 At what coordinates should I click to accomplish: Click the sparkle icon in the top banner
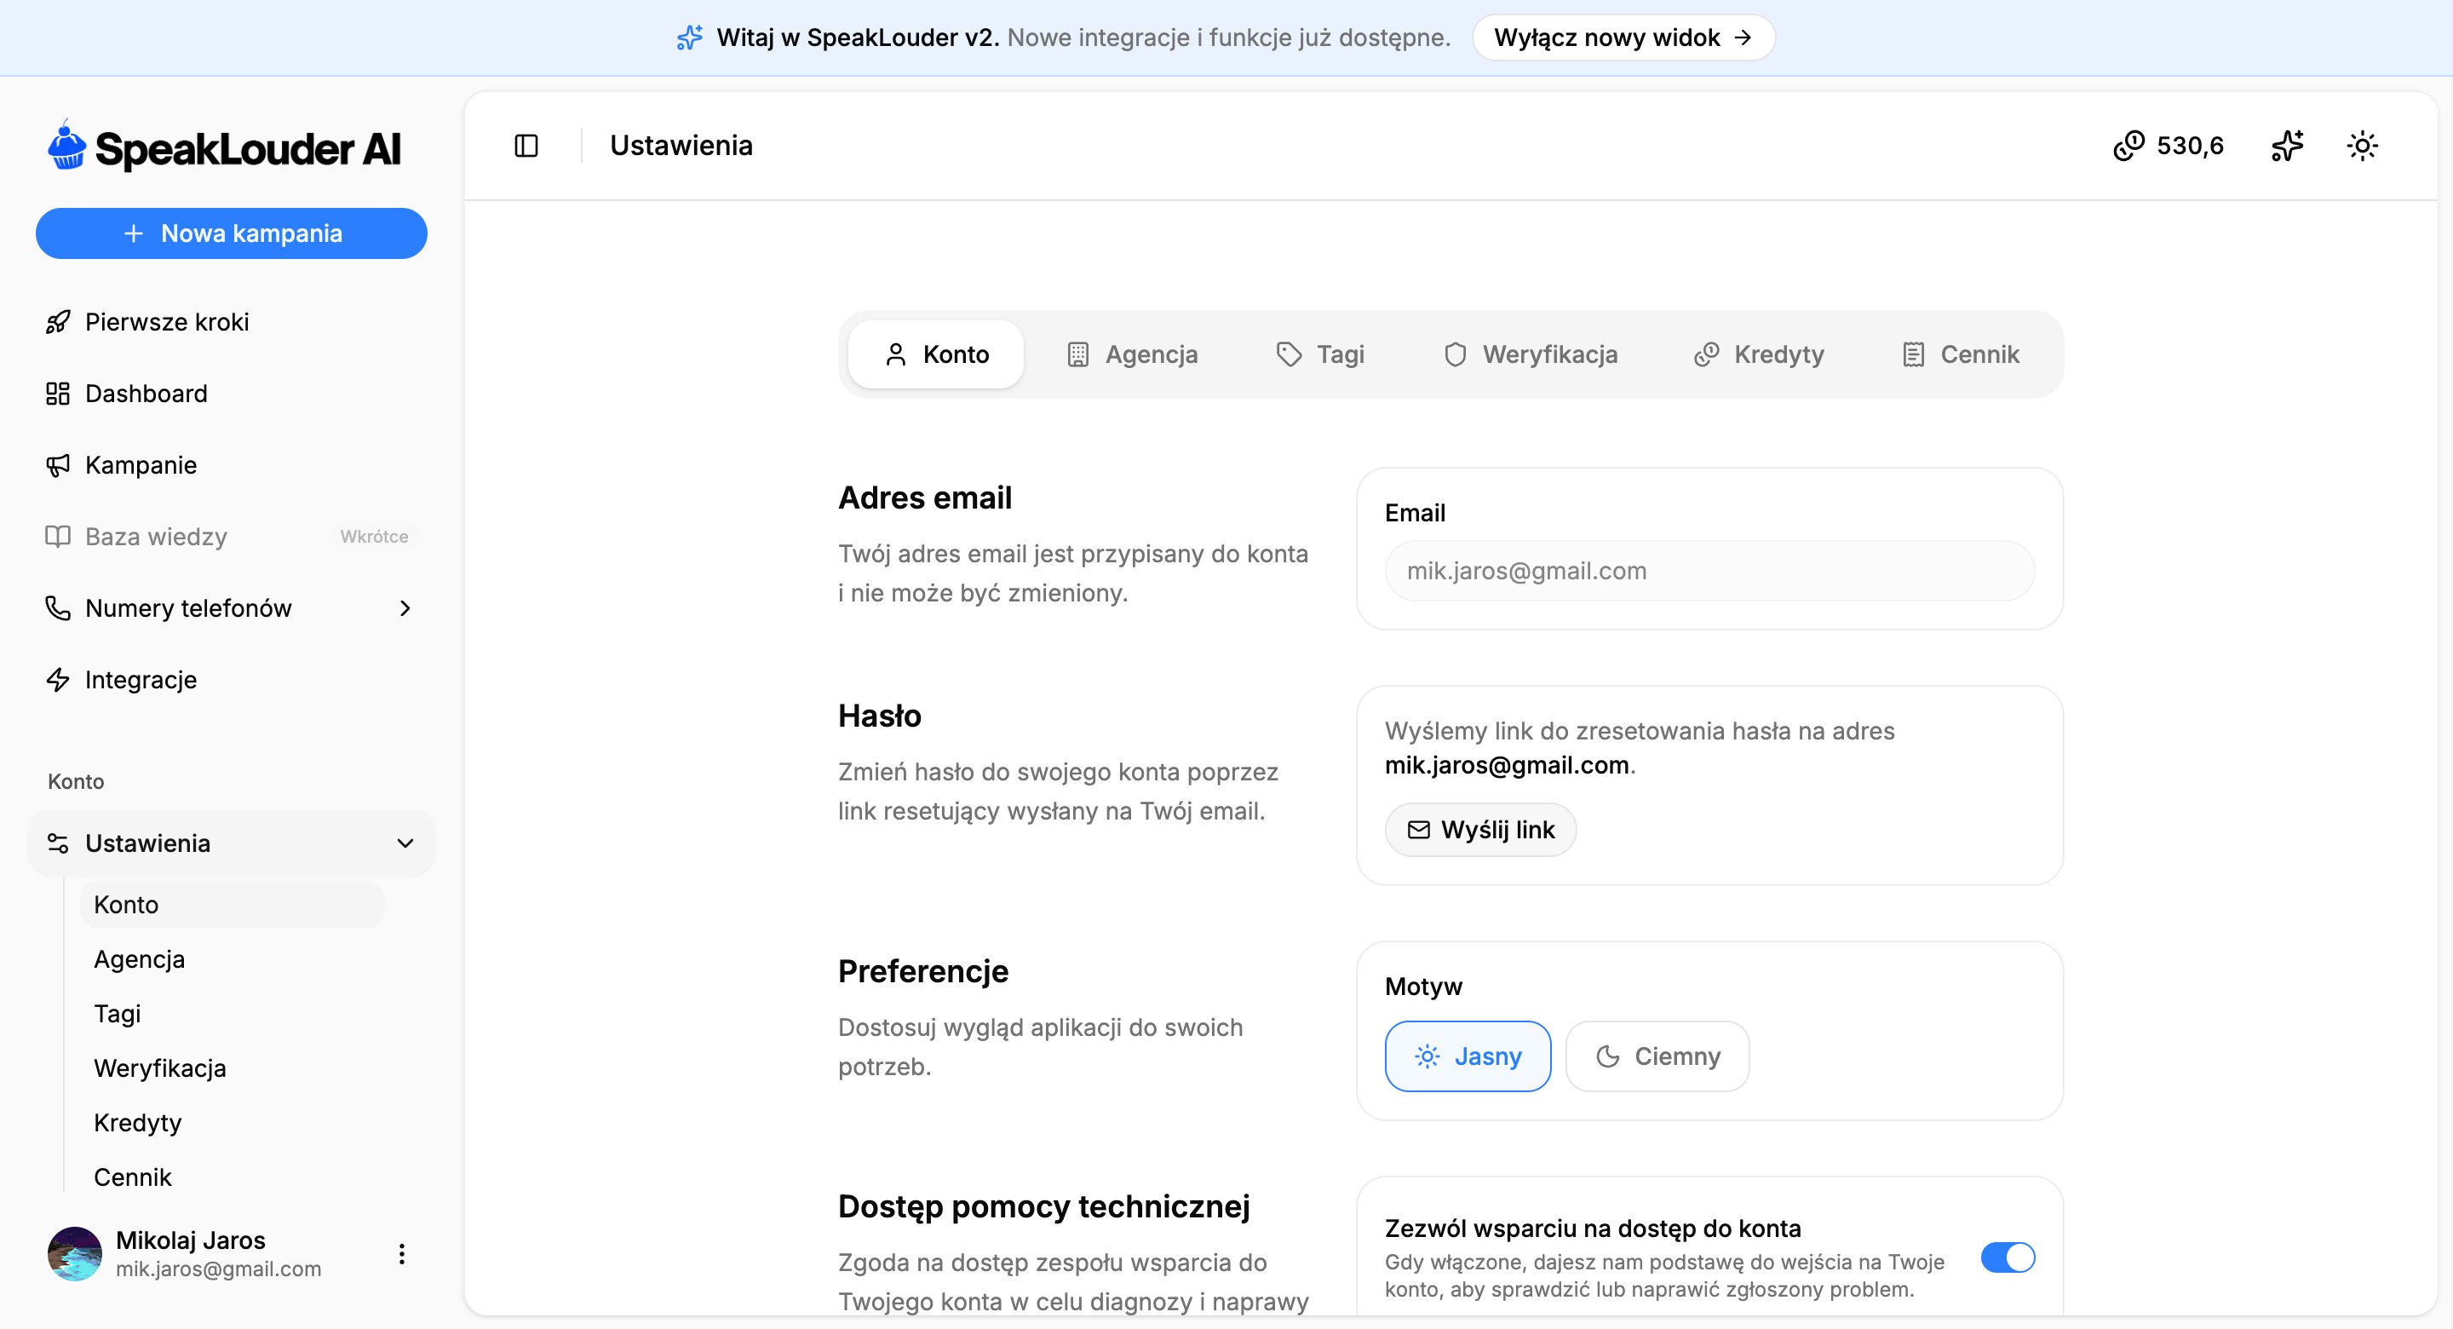689,37
